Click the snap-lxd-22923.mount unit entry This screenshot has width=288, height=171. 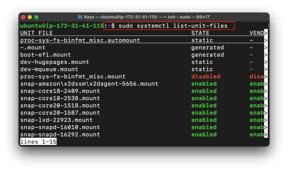[57, 120]
